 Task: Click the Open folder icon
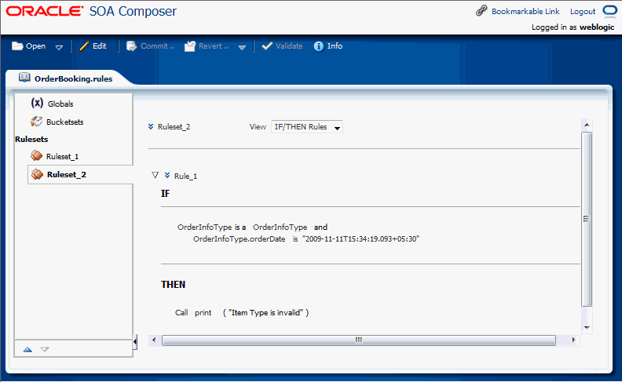tap(17, 46)
